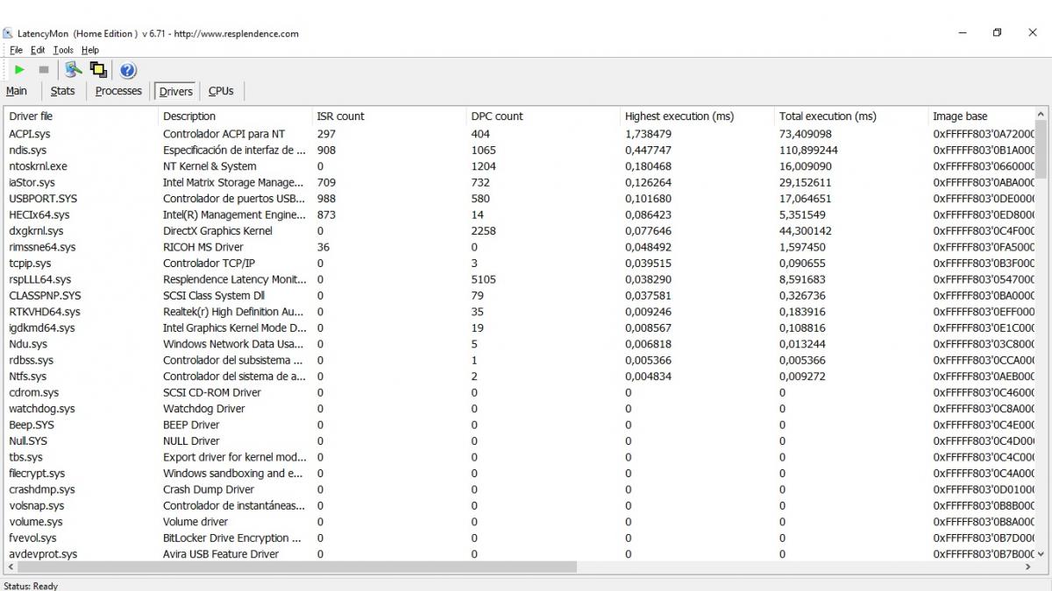This screenshot has height=591, width=1052.
Task: Open help with the blue question mark icon
Action: click(128, 70)
